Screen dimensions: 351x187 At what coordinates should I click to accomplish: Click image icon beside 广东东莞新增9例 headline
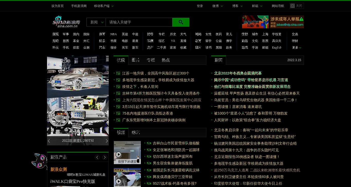pos(118,120)
